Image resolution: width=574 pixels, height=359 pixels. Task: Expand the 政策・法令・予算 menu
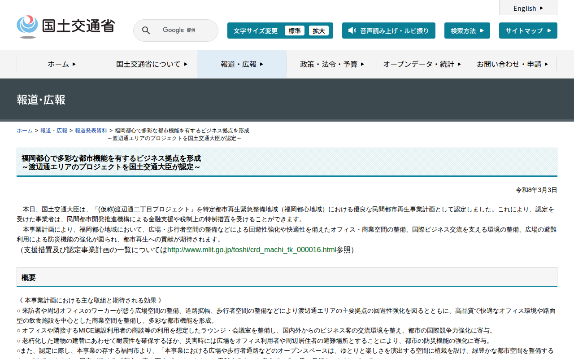[x=332, y=64]
